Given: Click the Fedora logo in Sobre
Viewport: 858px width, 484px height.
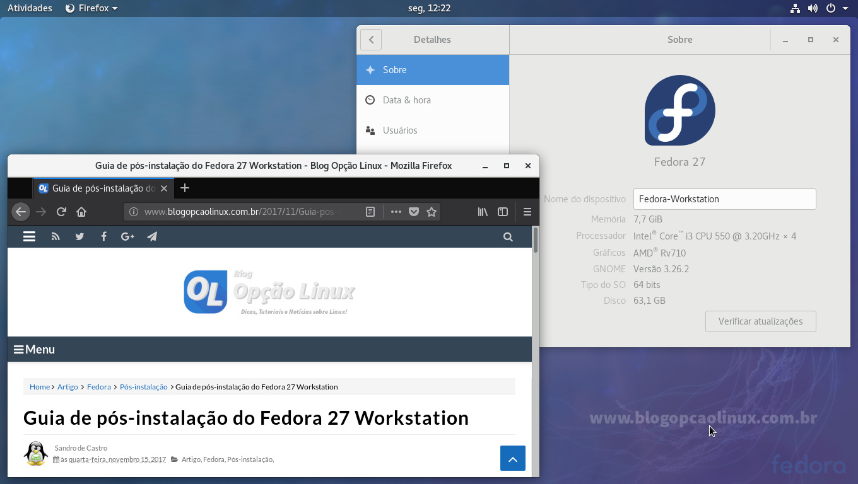Looking at the screenshot, I should click(x=680, y=110).
